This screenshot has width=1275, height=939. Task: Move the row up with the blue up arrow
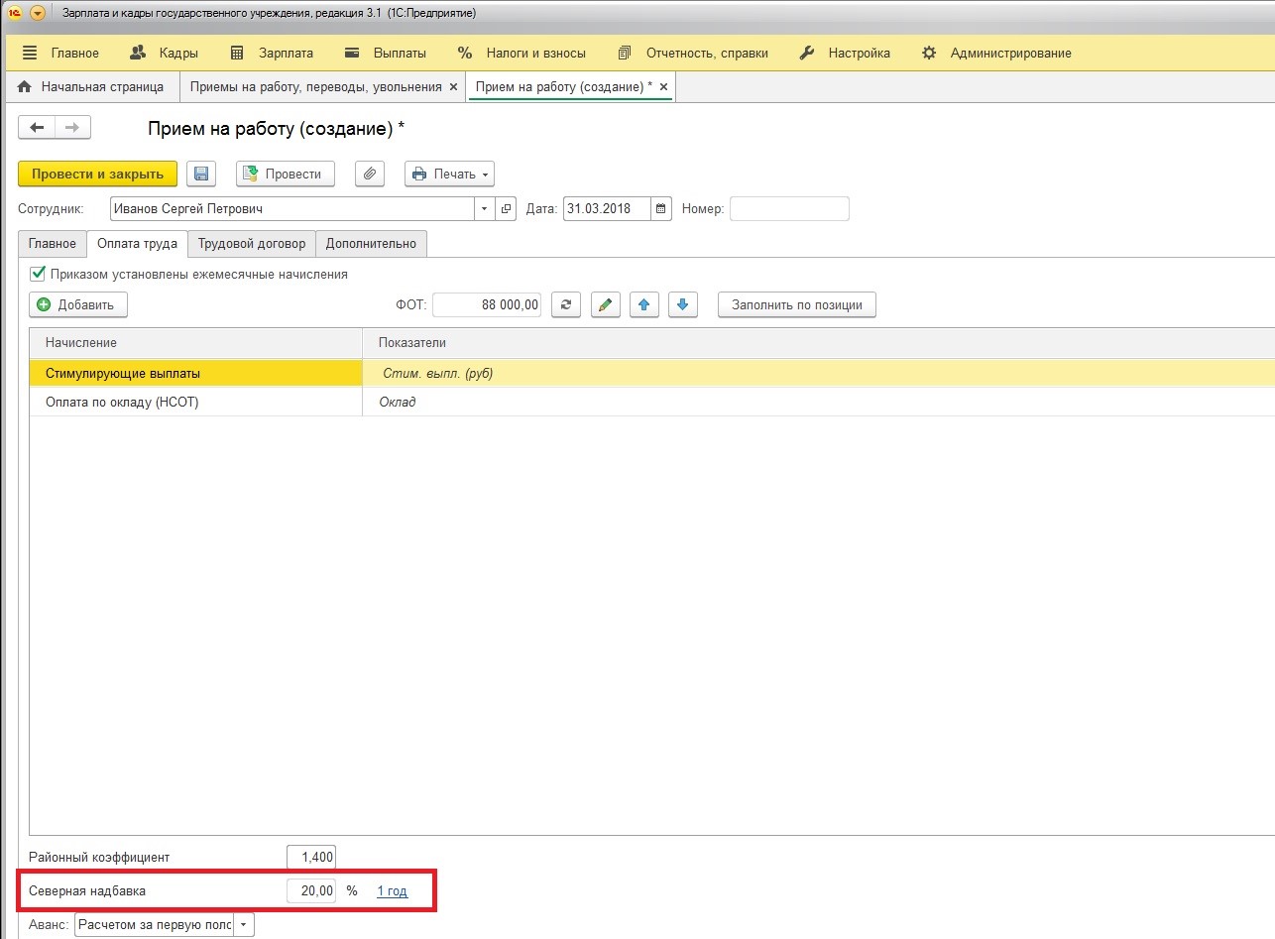(644, 304)
